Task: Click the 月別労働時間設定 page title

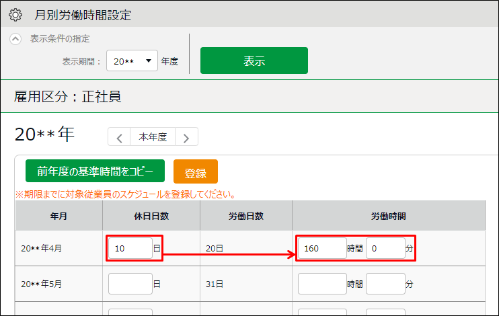Action: tap(83, 15)
